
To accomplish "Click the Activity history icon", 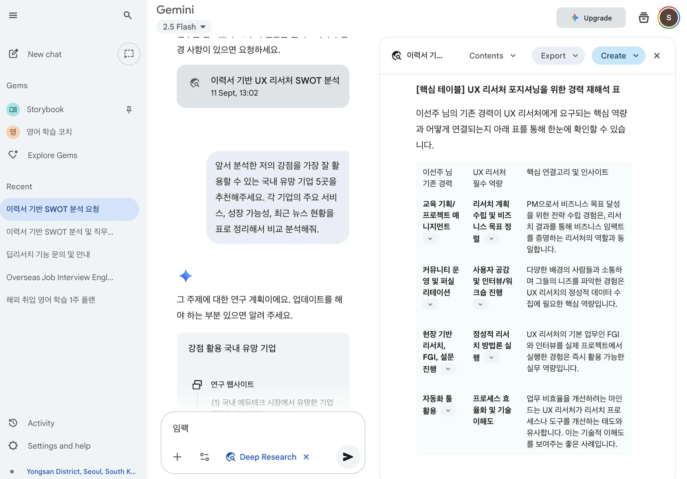I will pyautogui.click(x=13, y=423).
